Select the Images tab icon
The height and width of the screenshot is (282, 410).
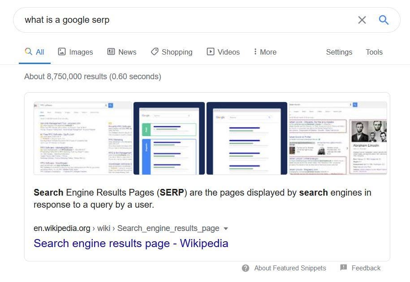(63, 52)
